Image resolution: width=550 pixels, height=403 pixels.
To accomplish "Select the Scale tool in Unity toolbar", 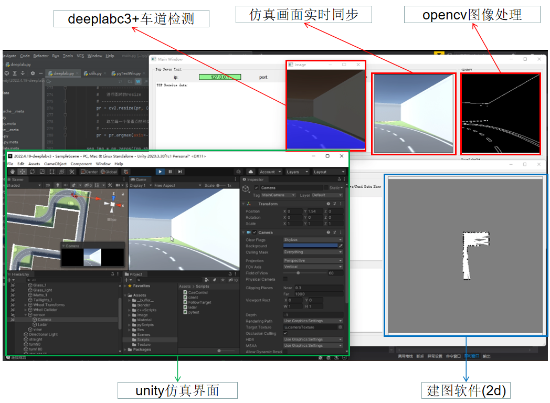I will [x=42, y=172].
